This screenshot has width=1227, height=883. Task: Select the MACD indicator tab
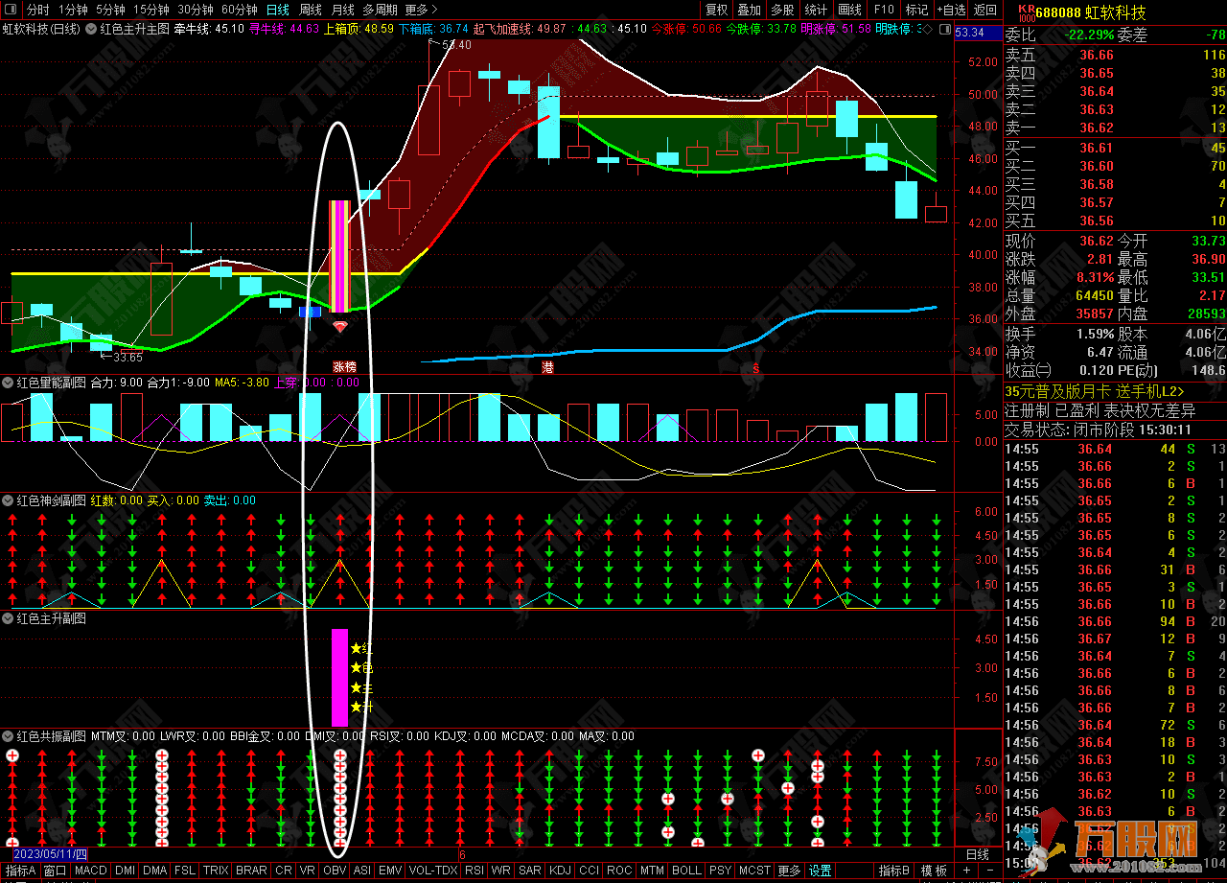point(91,871)
